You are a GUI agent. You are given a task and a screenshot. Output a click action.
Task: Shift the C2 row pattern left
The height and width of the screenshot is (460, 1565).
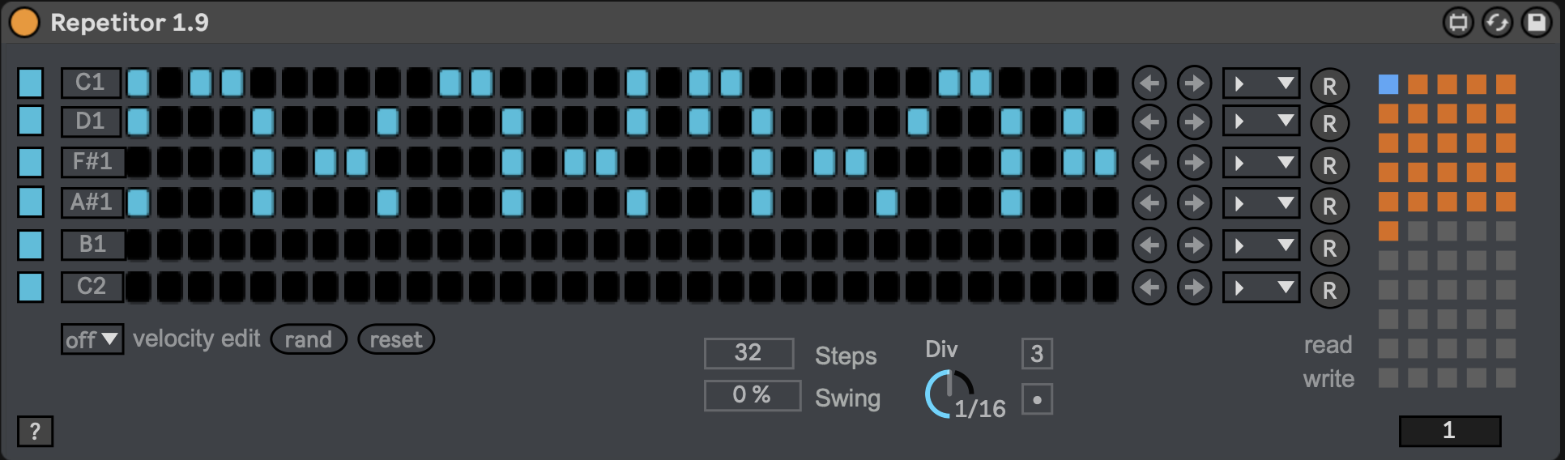[x=1149, y=287]
